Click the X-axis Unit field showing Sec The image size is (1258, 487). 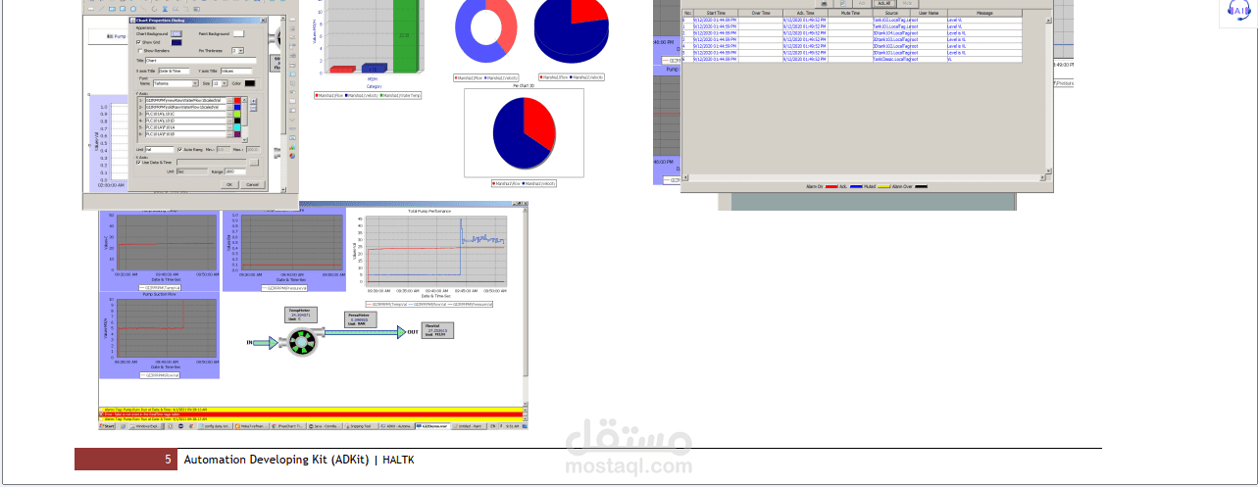[x=192, y=171]
